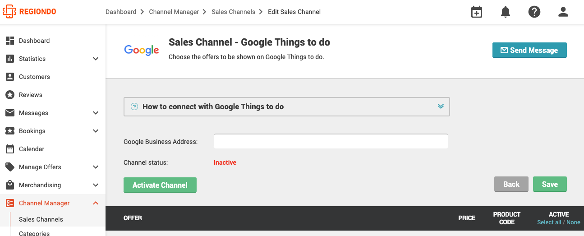Click the PRICE column header
The height and width of the screenshot is (236, 584).
[467, 218]
